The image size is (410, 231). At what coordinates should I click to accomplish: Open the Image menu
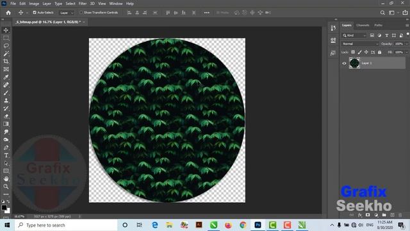[34, 4]
